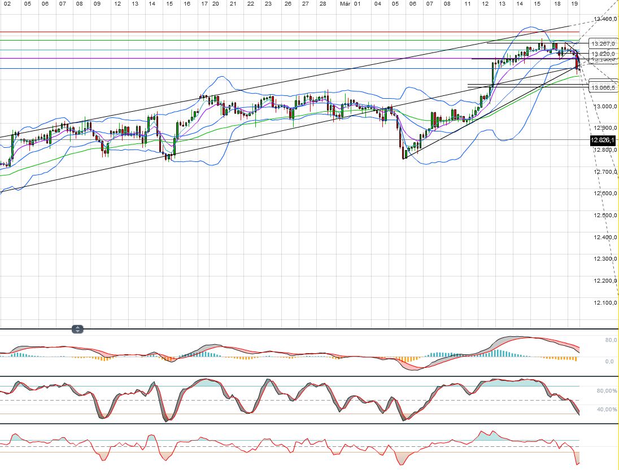Click the 12.500,0 price axis label

605,216
